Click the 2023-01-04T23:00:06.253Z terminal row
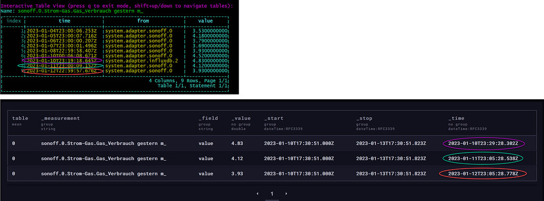 click(x=115, y=31)
